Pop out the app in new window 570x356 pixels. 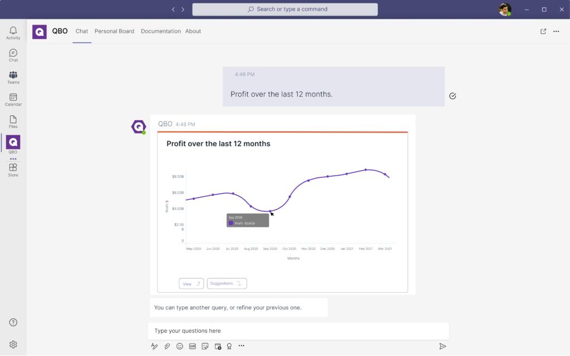click(x=543, y=31)
